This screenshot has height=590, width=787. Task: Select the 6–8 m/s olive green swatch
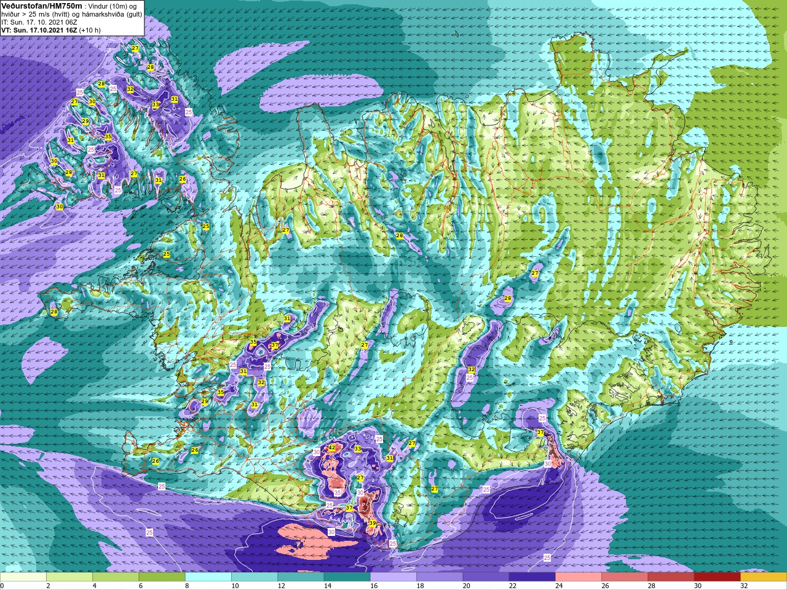162,577
